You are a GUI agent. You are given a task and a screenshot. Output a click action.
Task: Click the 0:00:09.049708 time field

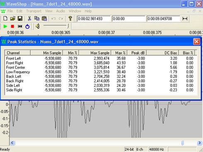(163, 19)
